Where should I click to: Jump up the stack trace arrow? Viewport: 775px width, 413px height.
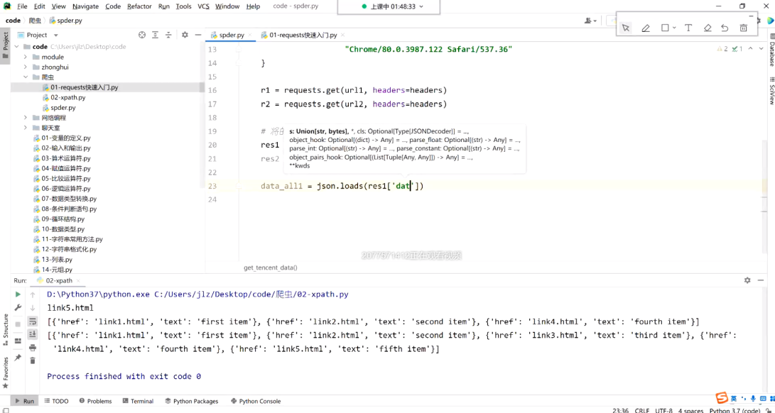coord(33,295)
